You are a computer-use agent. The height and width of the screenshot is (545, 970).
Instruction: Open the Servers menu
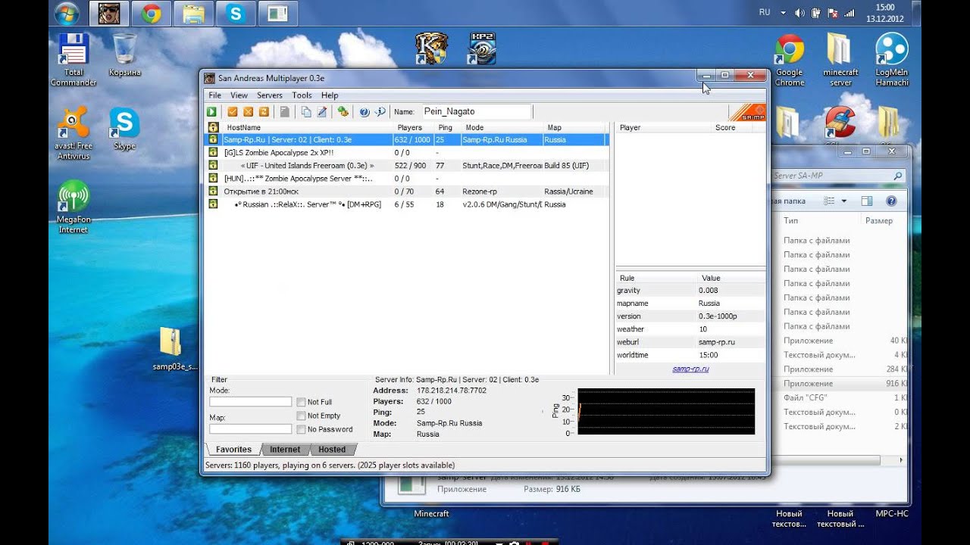269,95
